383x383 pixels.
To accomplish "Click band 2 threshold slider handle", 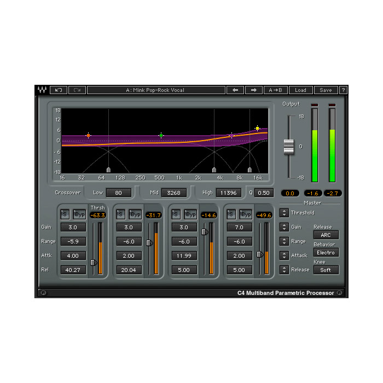I will [149, 243].
